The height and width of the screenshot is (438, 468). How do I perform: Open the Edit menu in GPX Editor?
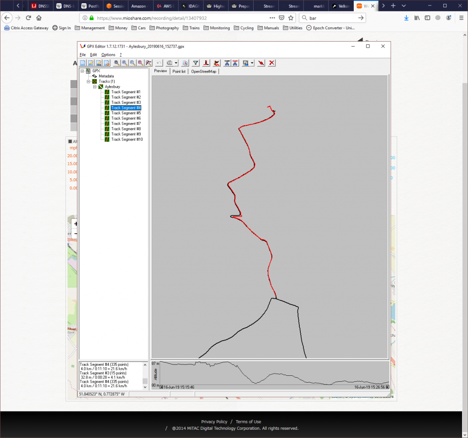93,55
